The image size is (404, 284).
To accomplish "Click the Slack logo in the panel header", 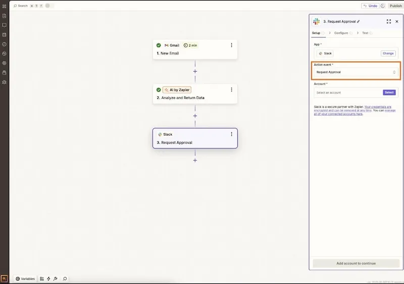I will [x=317, y=22].
